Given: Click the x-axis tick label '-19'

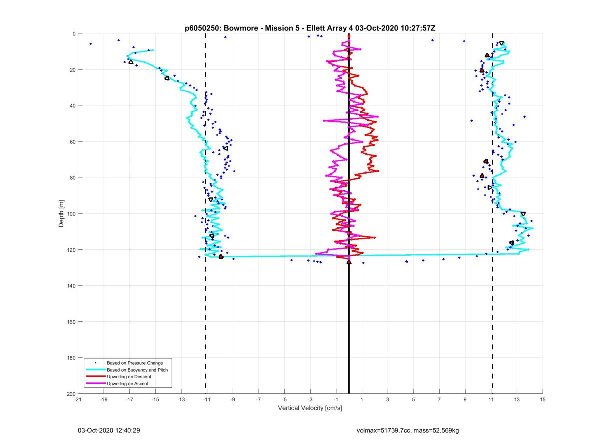Looking at the screenshot, I should pyautogui.click(x=104, y=400).
